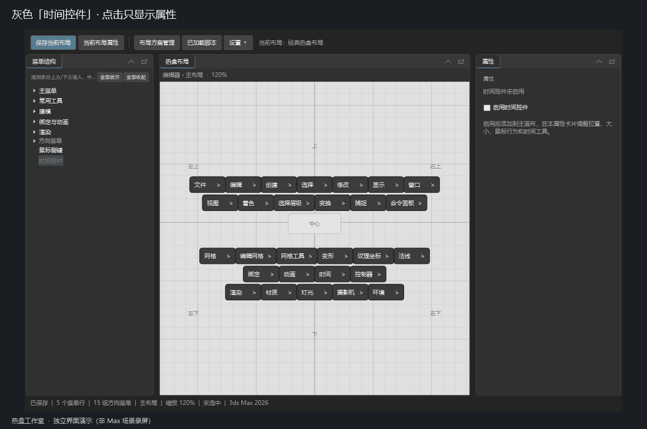Click 时间控件未启用 text in 属性
This screenshot has width=647, height=429.
[x=504, y=92]
